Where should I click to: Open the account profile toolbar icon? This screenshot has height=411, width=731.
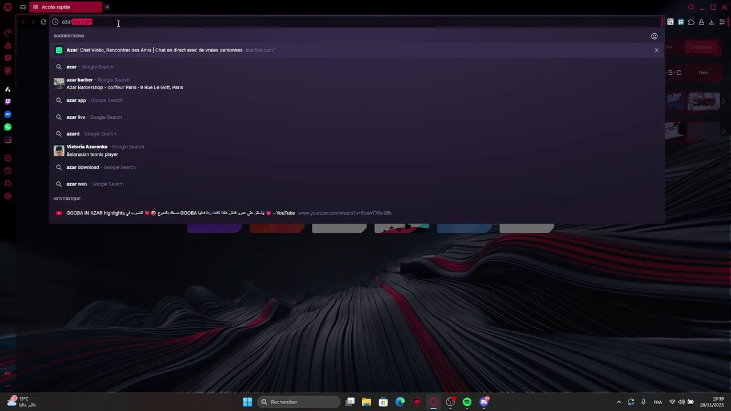(701, 22)
